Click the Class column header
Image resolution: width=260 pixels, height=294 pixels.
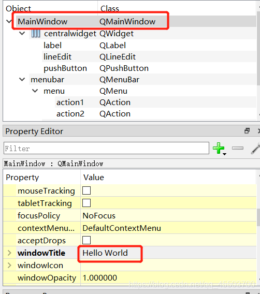click(x=110, y=8)
